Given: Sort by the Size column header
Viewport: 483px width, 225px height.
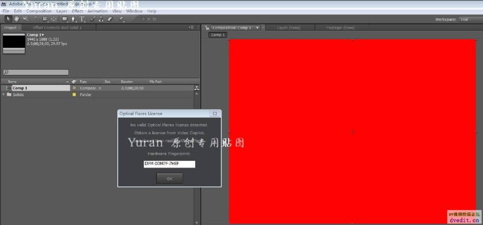Looking at the screenshot, I should coord(107,82).
